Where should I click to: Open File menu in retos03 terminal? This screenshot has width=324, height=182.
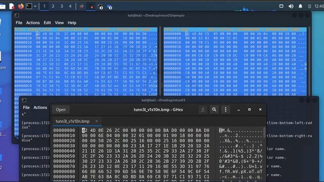click(26, 108)
